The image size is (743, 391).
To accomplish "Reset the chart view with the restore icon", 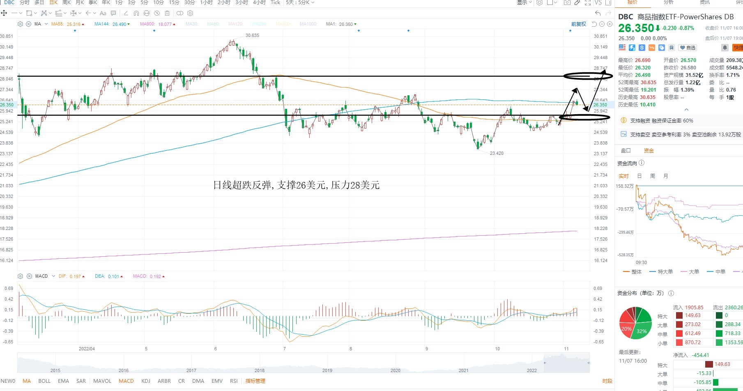I will [594, 24].
